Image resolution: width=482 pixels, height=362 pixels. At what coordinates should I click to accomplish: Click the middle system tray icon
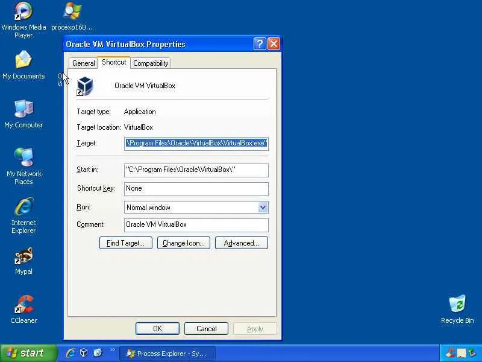pos(461,353)
